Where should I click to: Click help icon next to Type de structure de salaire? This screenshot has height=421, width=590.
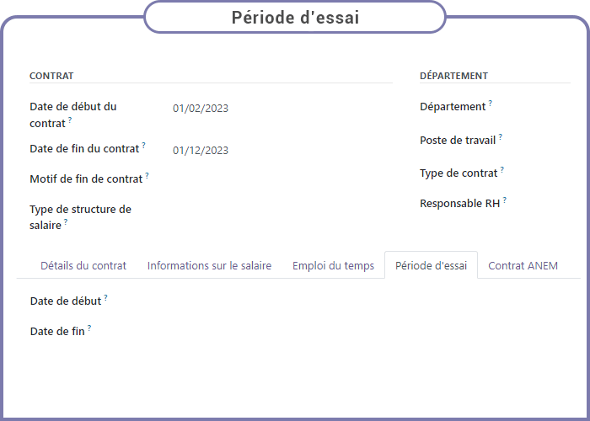pyautogui.click(x=66, y=221)
